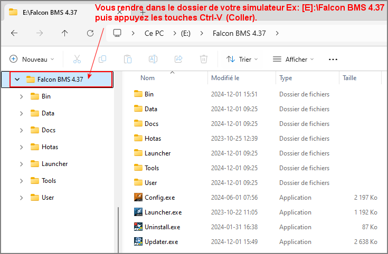Expand the Hotas folder in the tree
The width and height of the screenshot is (388, 254).
point(21,147)
